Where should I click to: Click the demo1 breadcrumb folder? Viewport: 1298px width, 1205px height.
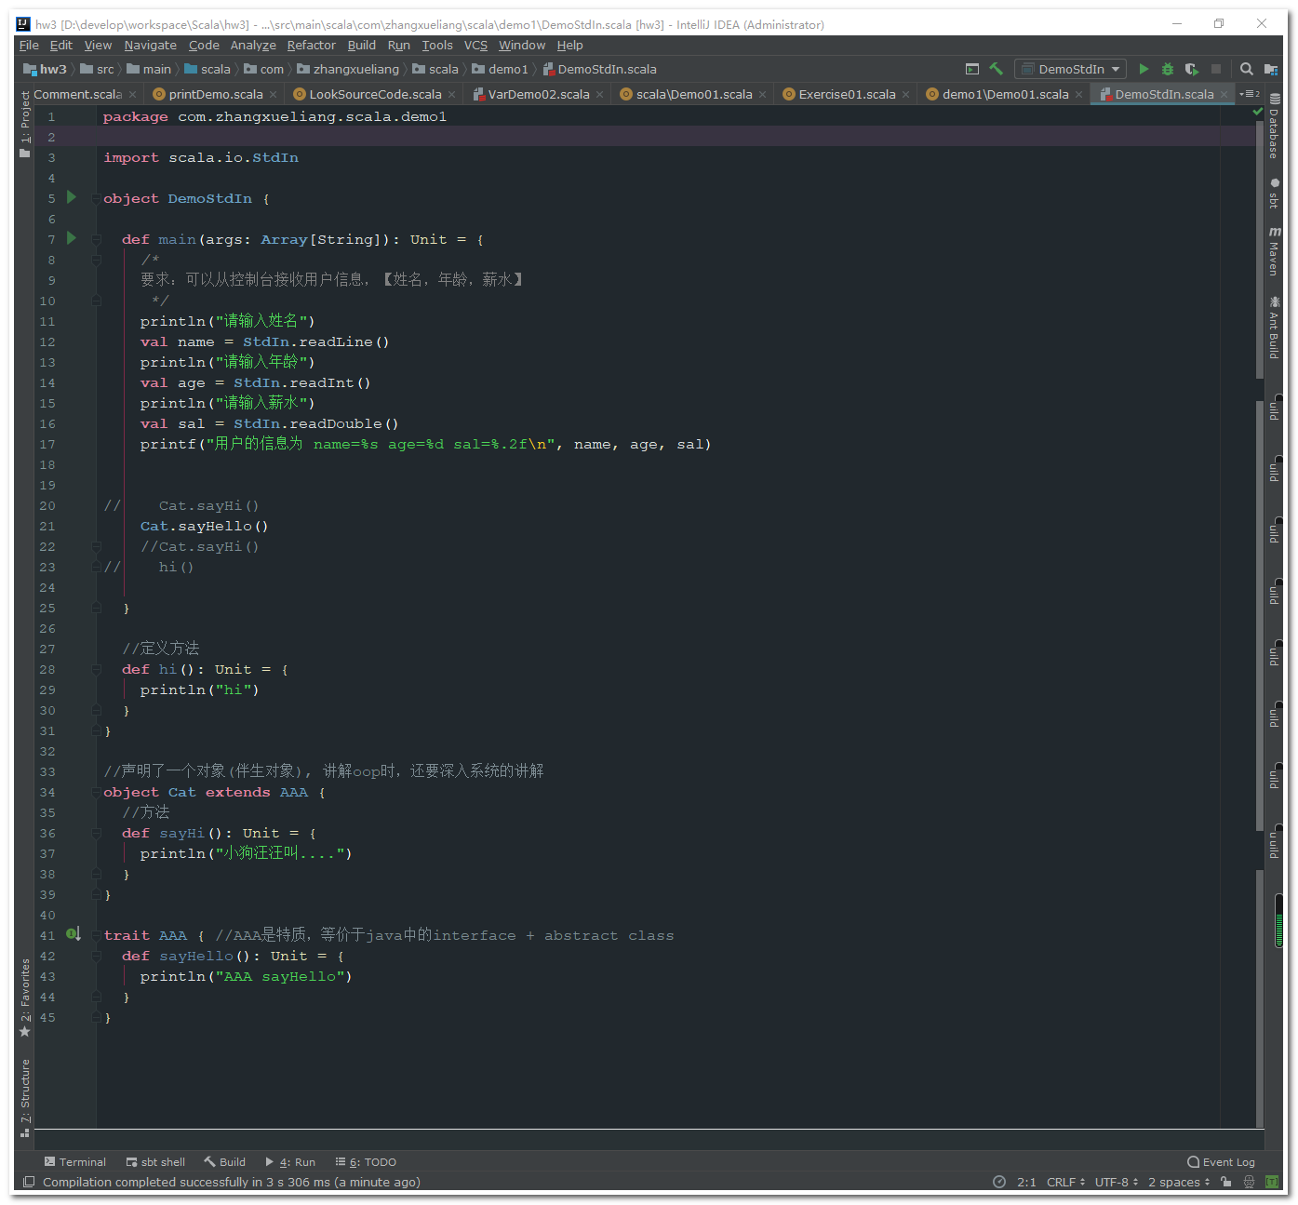coord(501,69)
